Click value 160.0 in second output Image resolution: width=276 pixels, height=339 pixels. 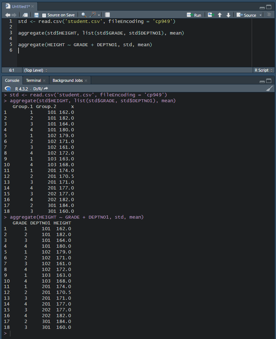click(x=64, y=327)
